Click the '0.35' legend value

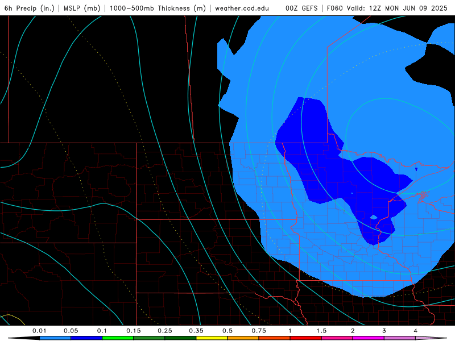(x=196, y=331)
